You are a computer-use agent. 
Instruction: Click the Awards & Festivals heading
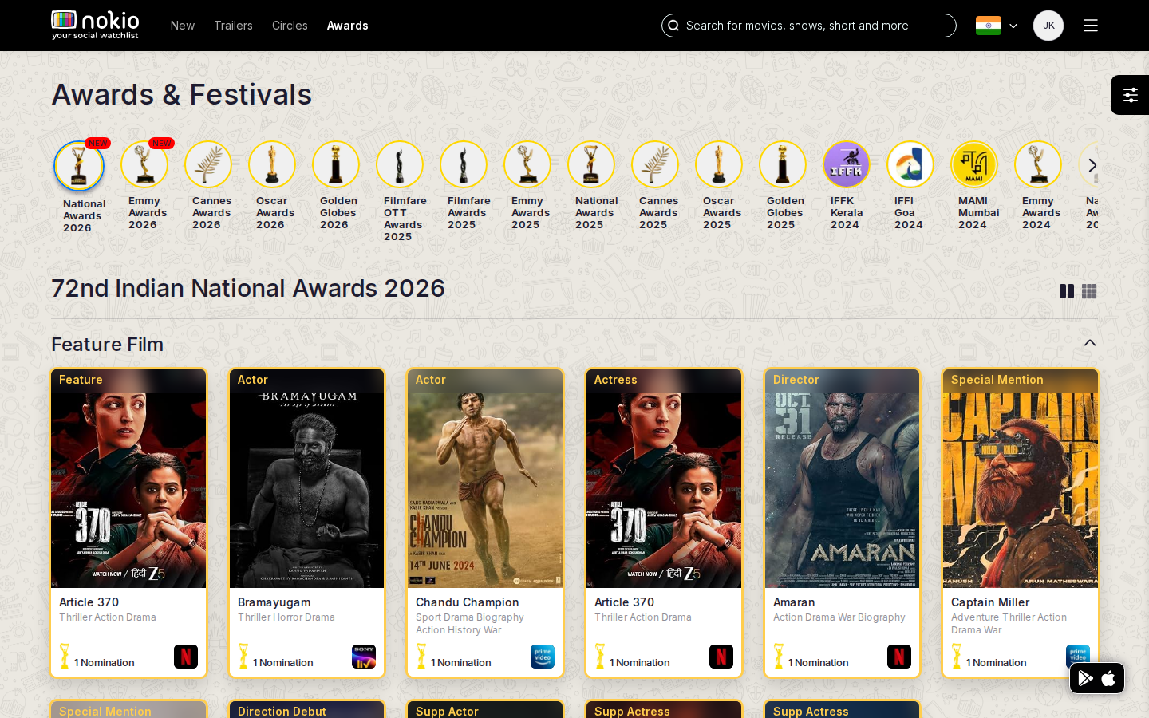point(182,95)
